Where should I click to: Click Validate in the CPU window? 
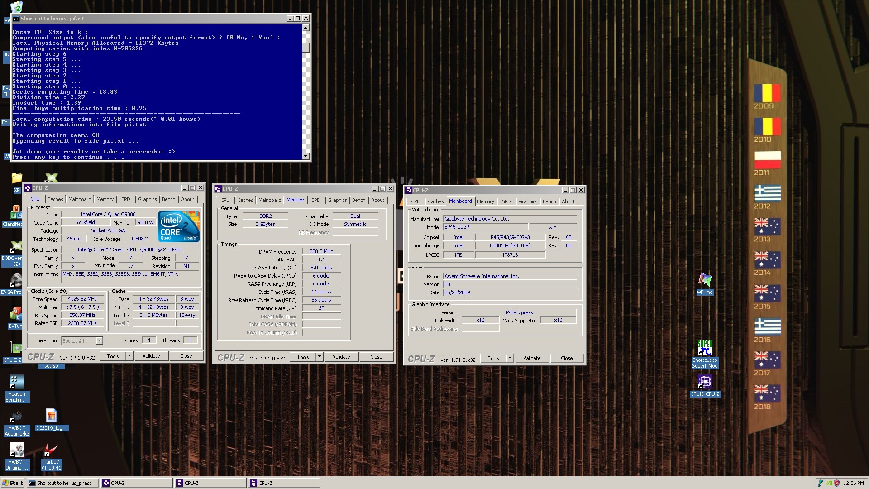[x=151, y=356]
